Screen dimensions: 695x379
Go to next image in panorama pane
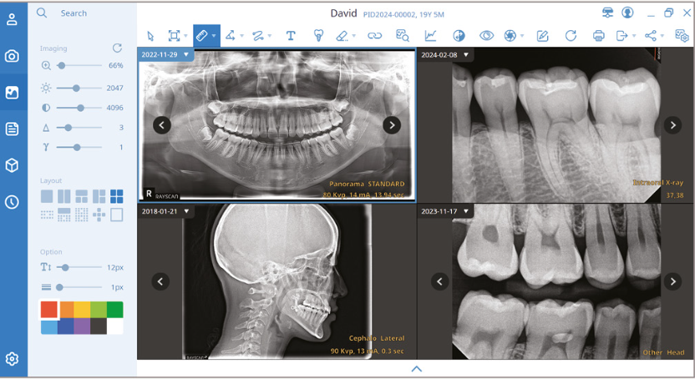391,125
